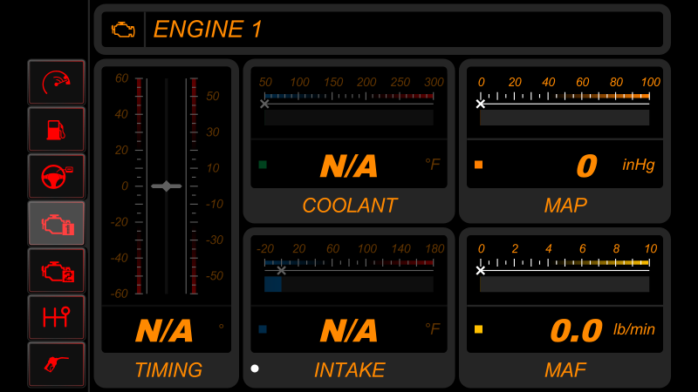Click the white dot beside INTAKE

(x=255, y=368)
